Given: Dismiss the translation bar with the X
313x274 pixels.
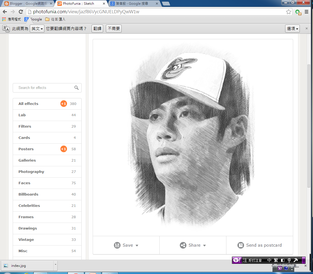Looking at the screenshot, I should pyautogui.click(x=307, y=28).
